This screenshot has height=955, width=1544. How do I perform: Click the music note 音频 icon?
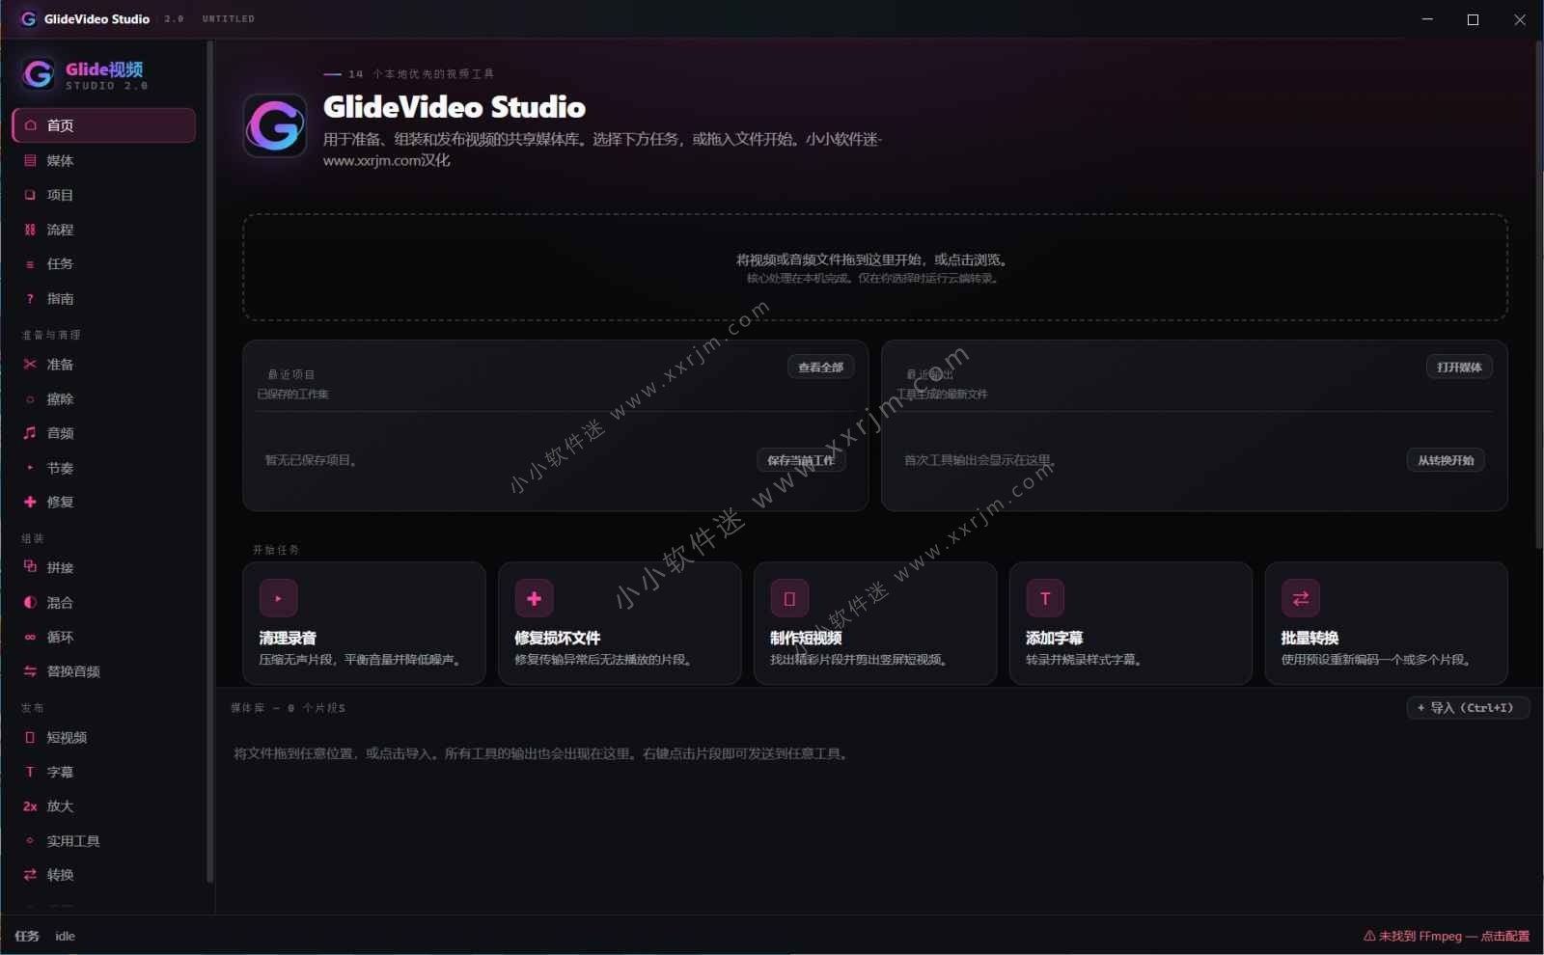pos(30,433)
